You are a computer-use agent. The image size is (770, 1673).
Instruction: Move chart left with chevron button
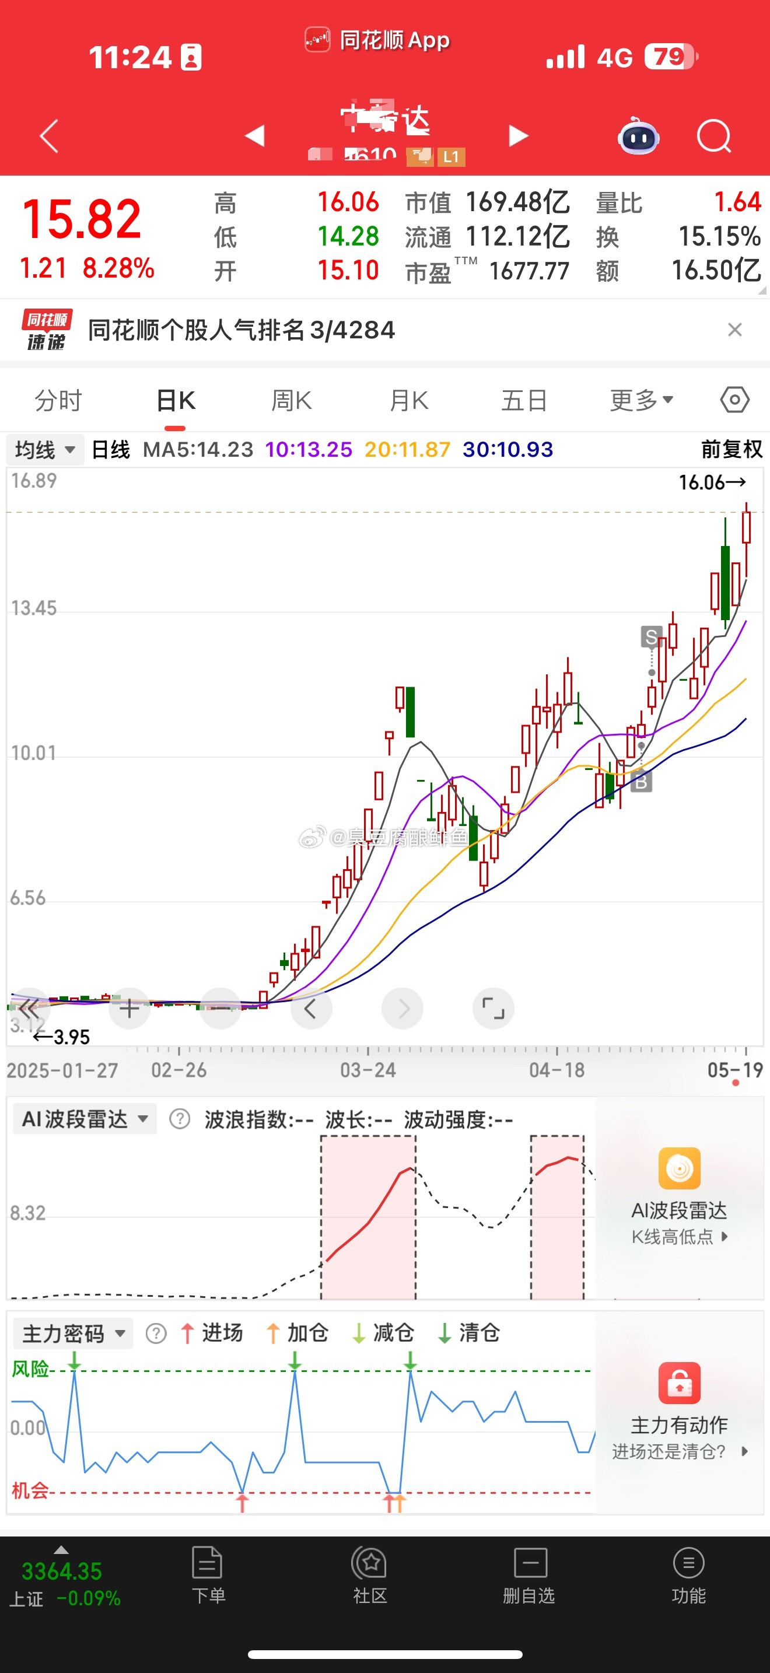pyautogui.click(x=311, y=1009)
